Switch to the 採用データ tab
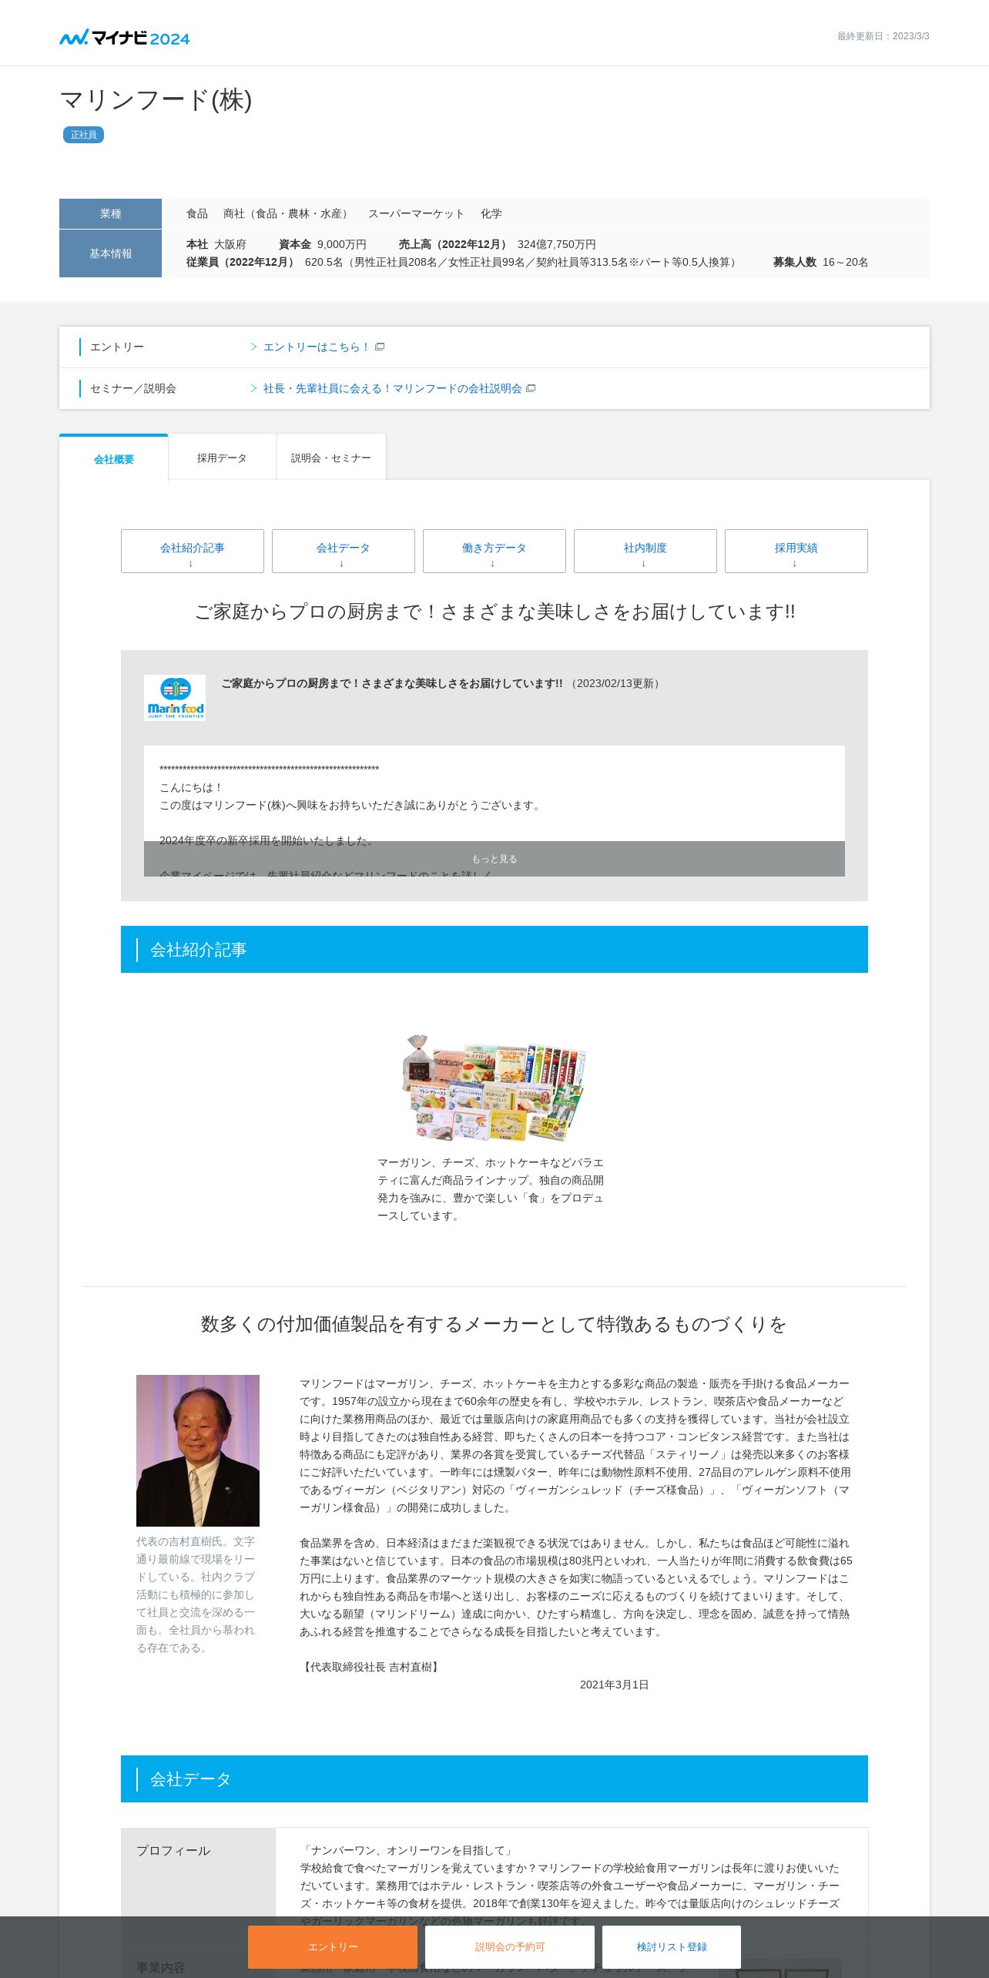The height and width of the screenshot is (1978, 989). tap(222, 458)
